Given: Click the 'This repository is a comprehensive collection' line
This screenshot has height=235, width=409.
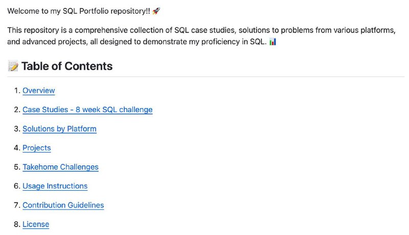Looking at the screenshot, I should [201, 30].
